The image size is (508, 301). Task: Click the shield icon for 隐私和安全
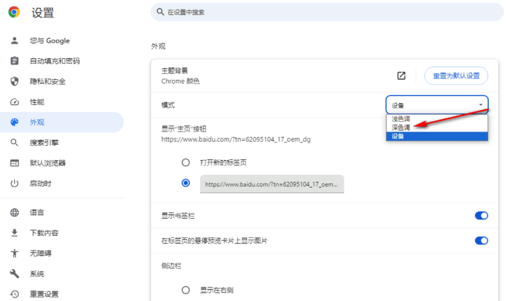pos(14,81)
